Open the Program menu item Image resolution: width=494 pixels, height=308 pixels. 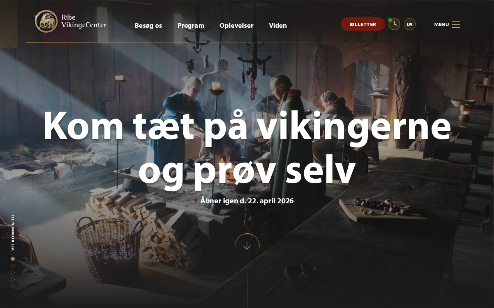(191, 25)
